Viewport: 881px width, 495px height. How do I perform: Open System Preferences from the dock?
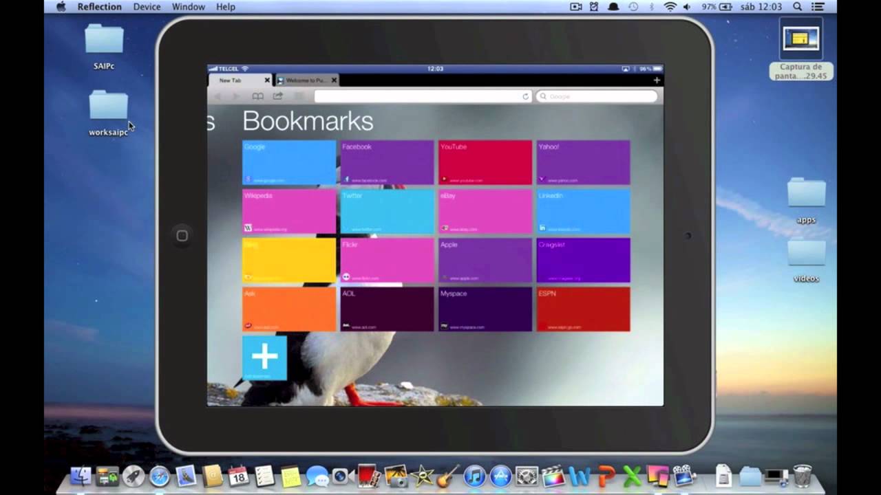[527, 476]
